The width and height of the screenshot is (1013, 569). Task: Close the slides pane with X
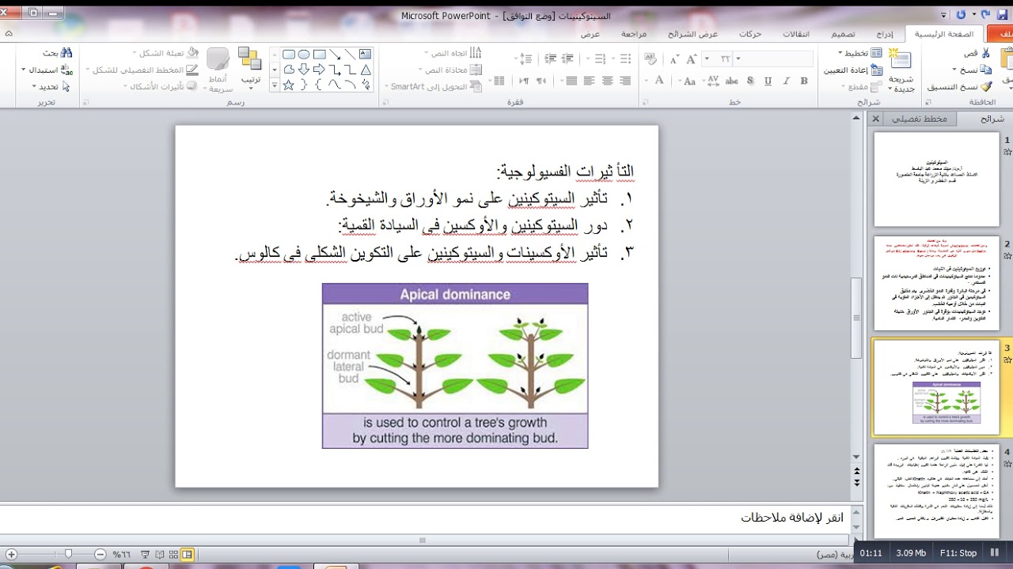pyautogui.click(x=875, y=119)
